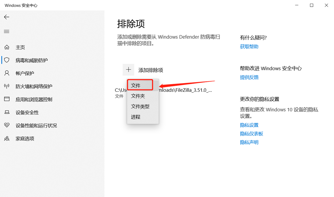
Task: Open 隐私仪表板 privacy dashboard link
Action: (x=251, y=134)
